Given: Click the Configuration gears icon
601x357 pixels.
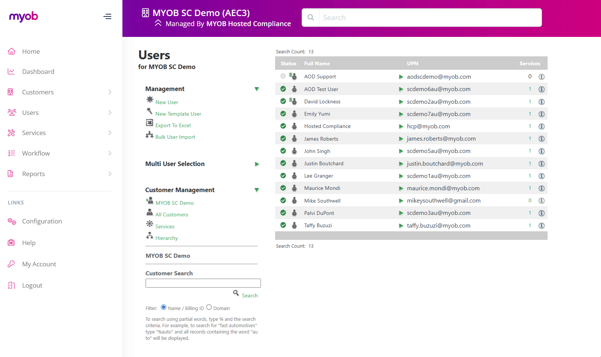Looking at the screenshot, I should coord(12,221).
